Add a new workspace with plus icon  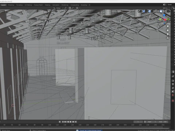click(90, 5)
